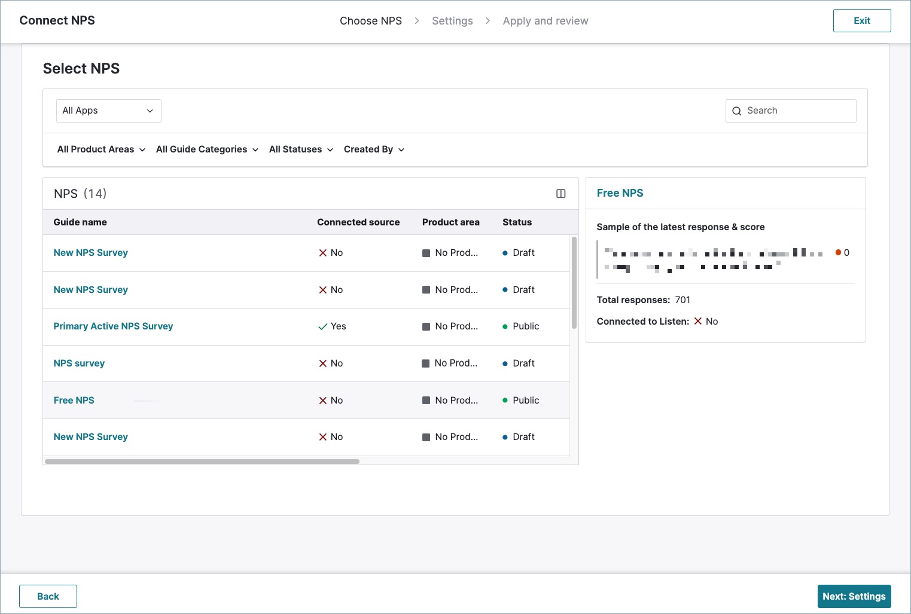This screenshot has width=911, height=614.
Task: Click the search magnifier icon
Action: (737, 111)
